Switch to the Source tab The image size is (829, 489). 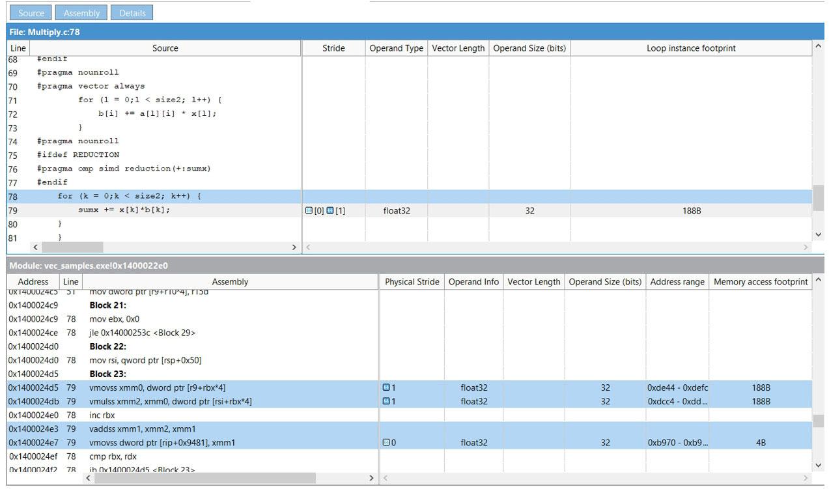pyautogui.click(x=31, y=13)
